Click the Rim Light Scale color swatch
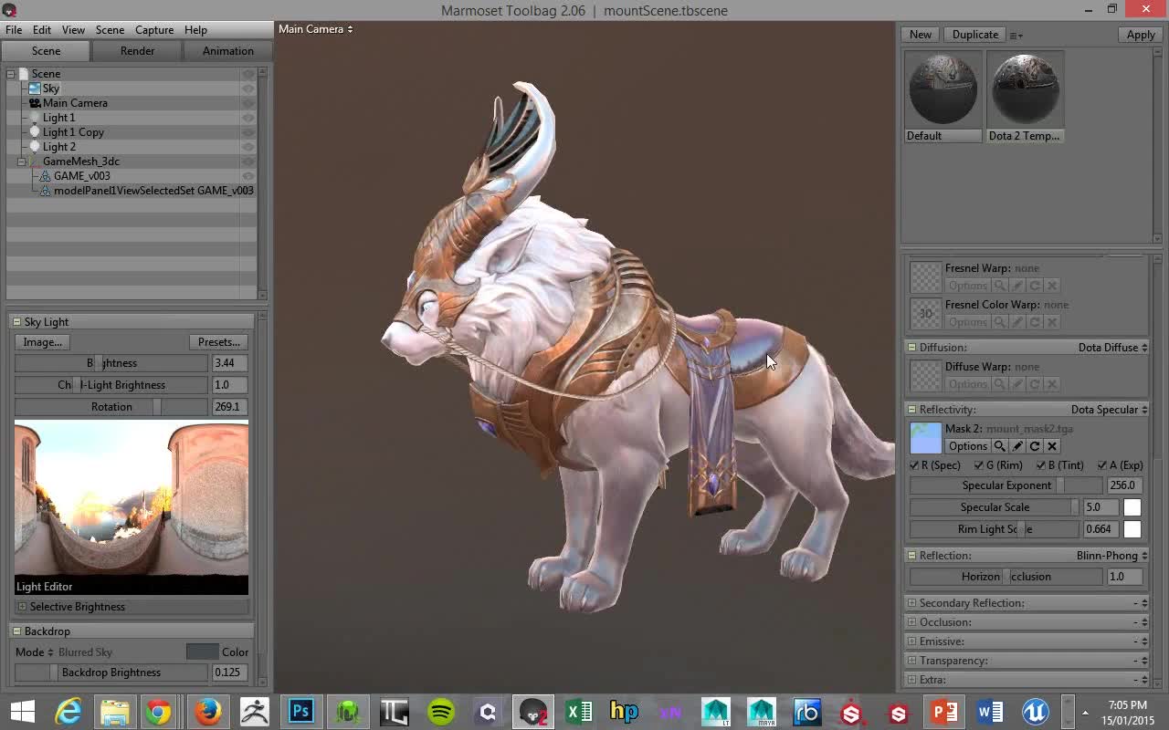The image size is (1169, 730). coord(1132,529)
